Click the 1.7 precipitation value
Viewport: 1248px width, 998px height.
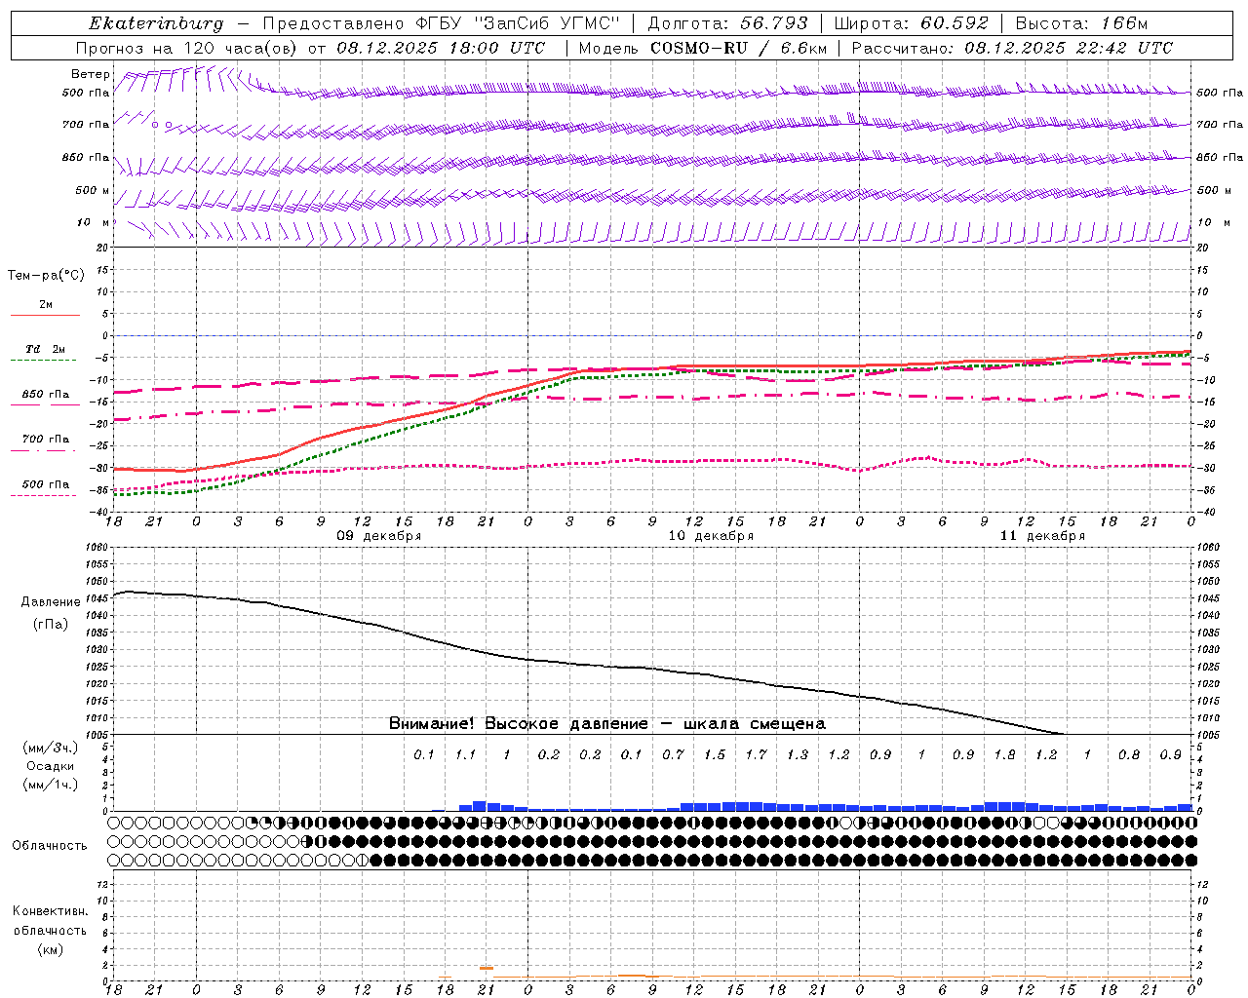[x=756, y=754]
